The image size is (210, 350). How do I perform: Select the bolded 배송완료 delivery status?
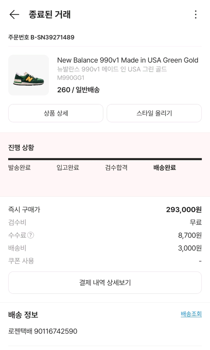click(x=165, y=168)
